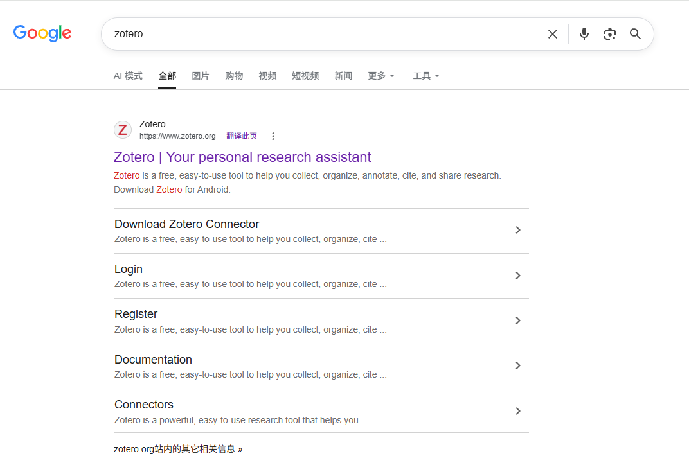Open Google Lens image search
The width and height of the screenshot is (689, 465).
[610, 34]
